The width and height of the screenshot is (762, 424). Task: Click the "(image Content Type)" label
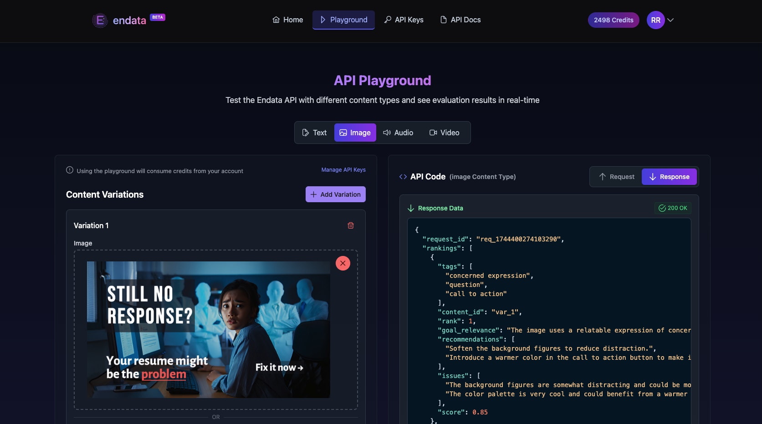483,177
